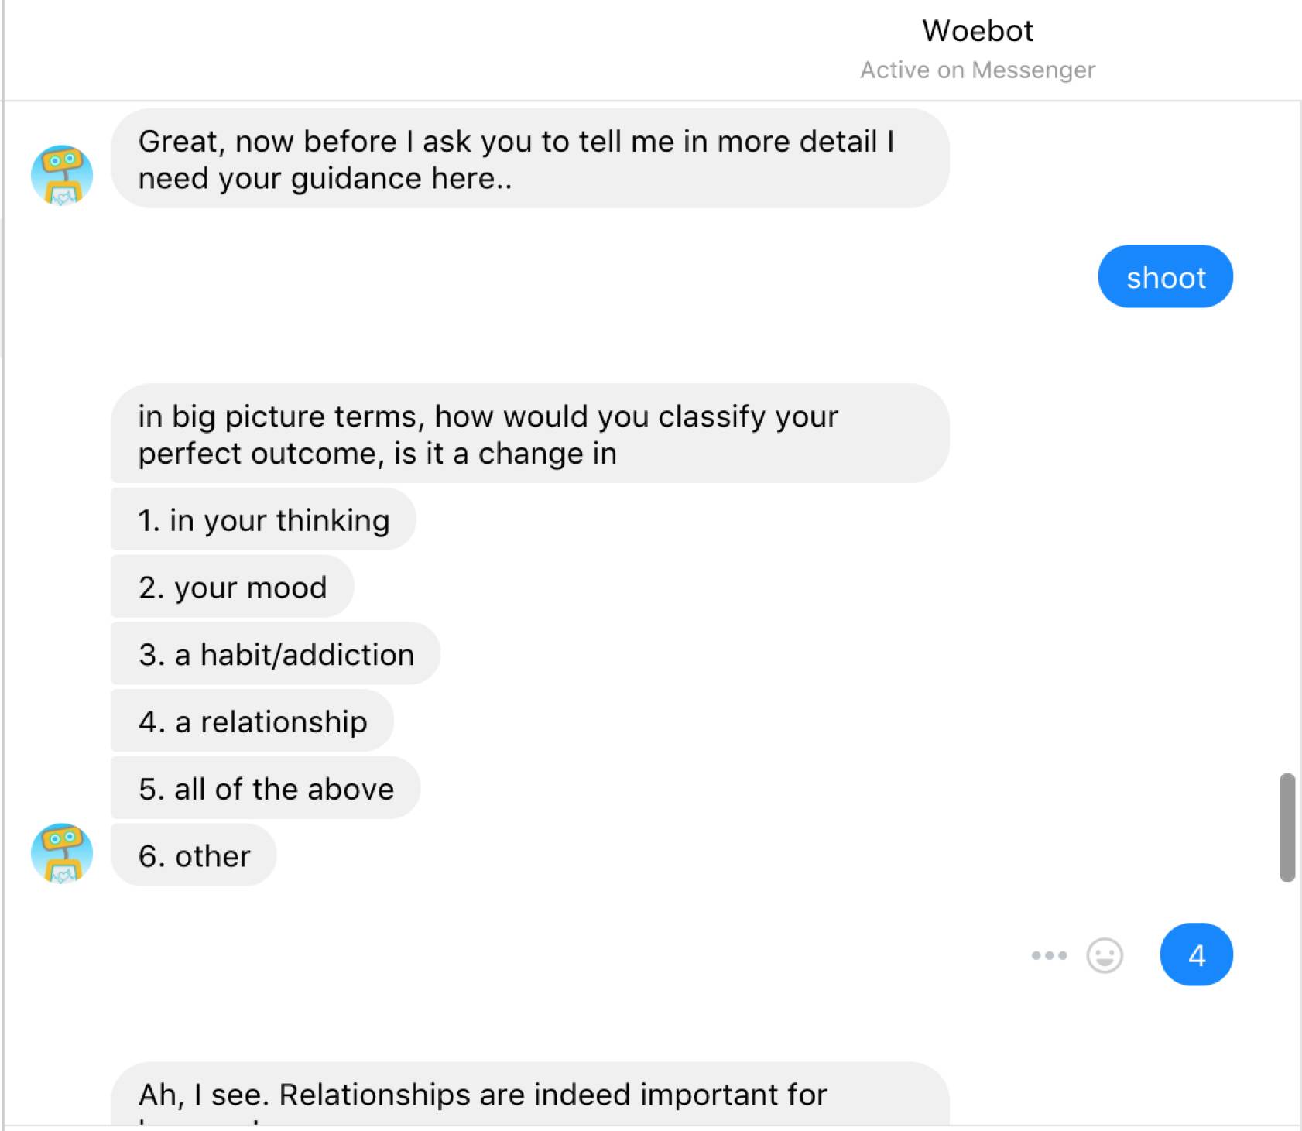Select the "6. other" option
The image size is (1302, 1131).
[194, 856]
